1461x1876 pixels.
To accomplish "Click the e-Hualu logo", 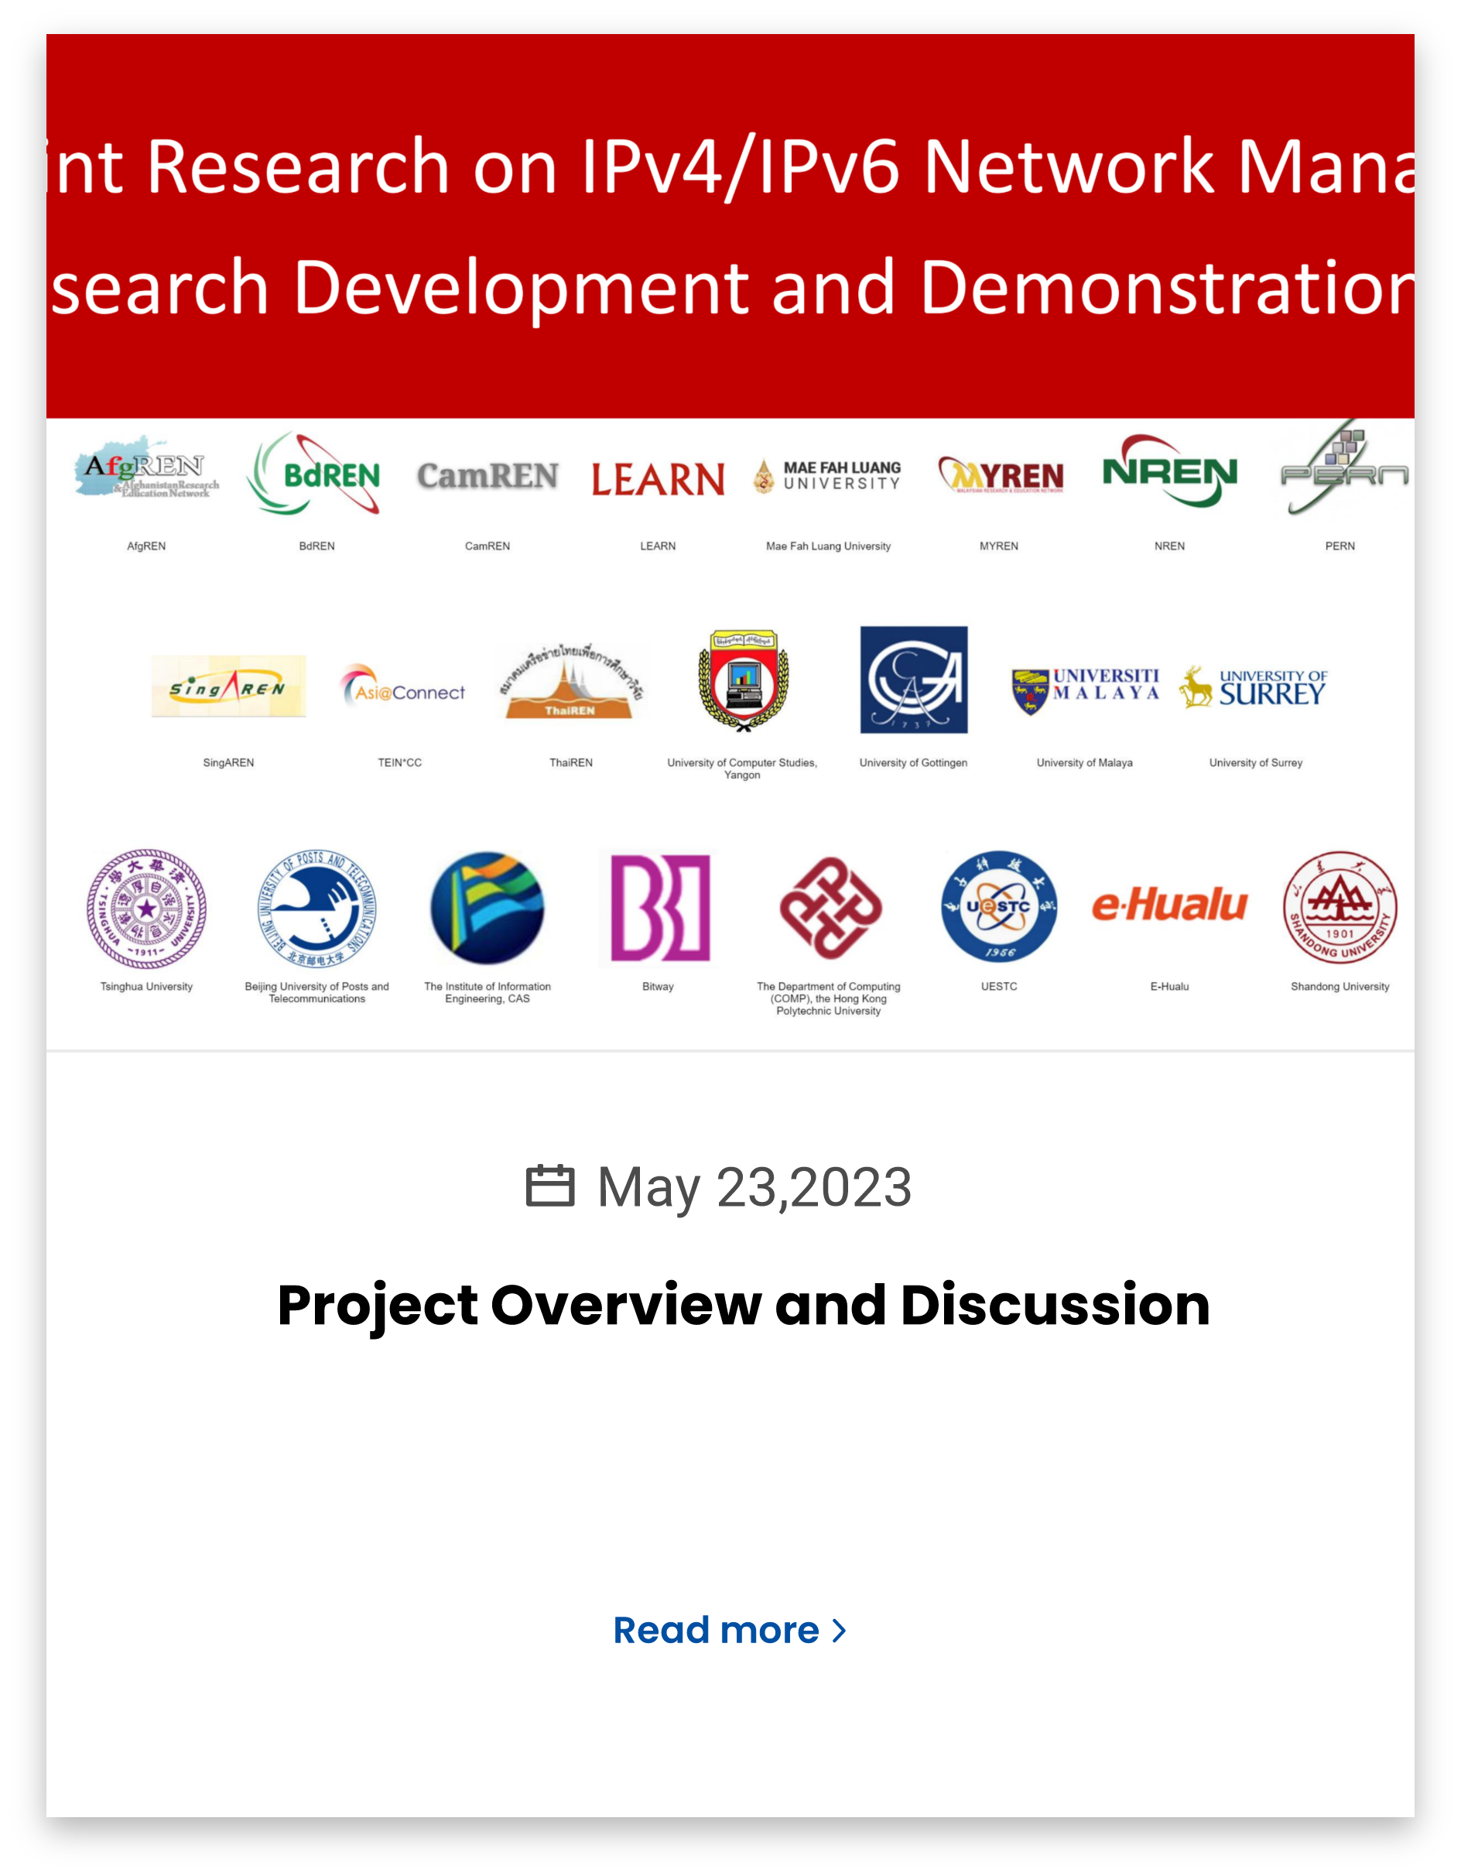I will click(x=1170, y=905).
